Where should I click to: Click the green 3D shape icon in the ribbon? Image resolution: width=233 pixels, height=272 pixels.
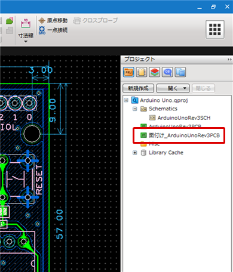[10, 21]
